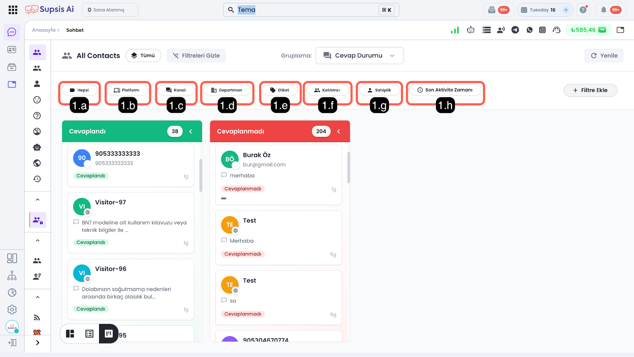This screenshot has height=357, width=634.
Task: Click Filtreleri Gizle to hide filters
Action: click(x=196, y=56)
